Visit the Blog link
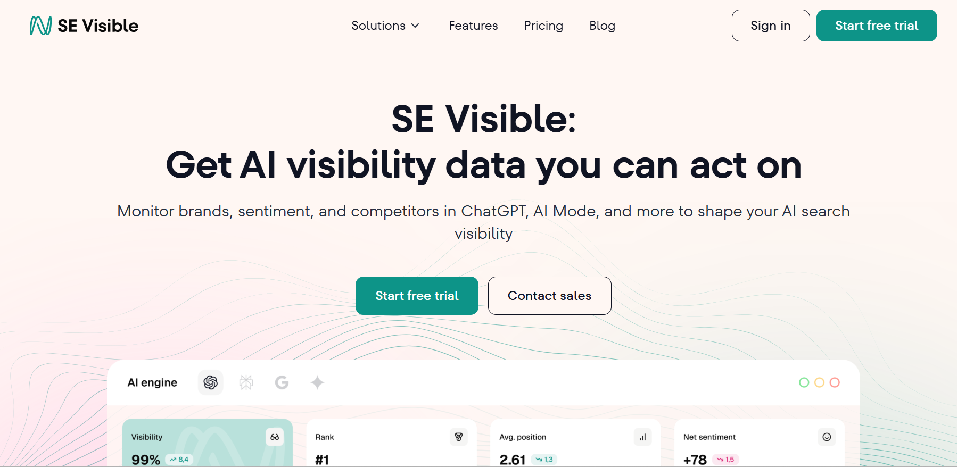Viewport: 957px width, 467px height. click(x=602, y=26)
